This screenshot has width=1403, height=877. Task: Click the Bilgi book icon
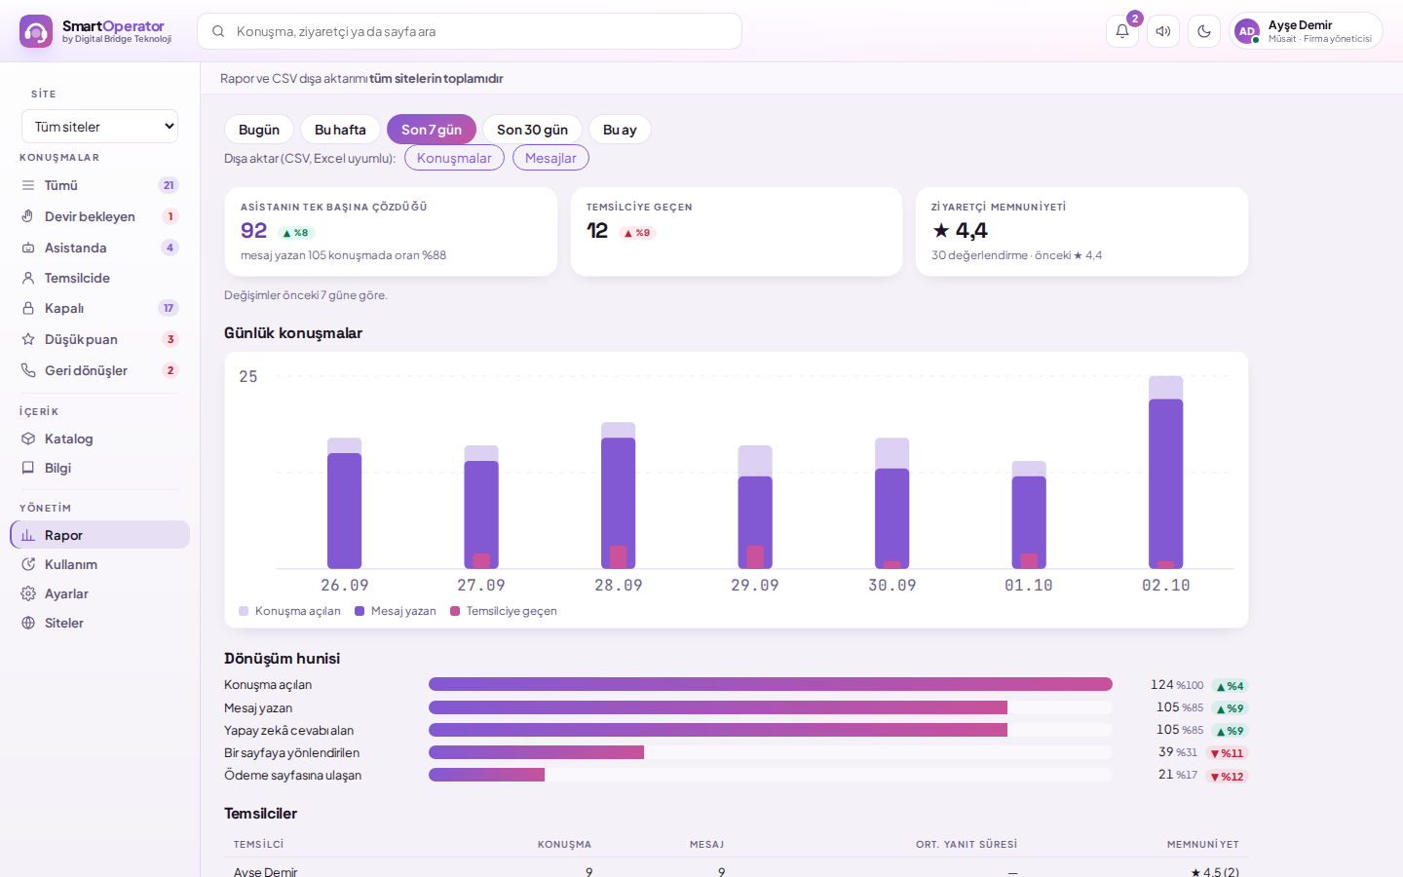pos(28,468)
